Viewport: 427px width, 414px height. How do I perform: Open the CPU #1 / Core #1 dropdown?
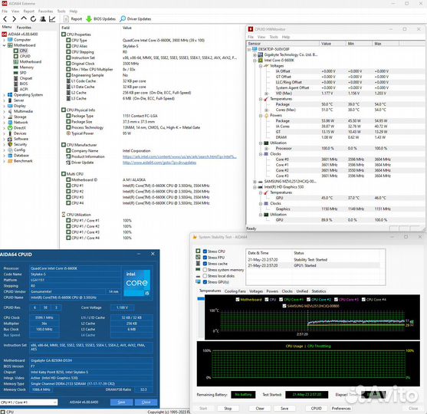(x=29, y=402)
